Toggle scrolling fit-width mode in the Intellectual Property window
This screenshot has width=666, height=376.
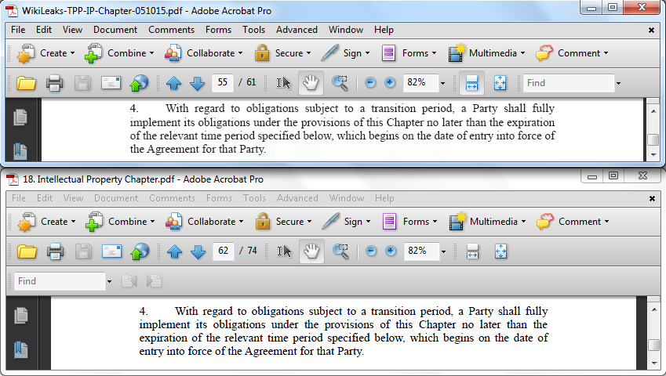[472, 251]
